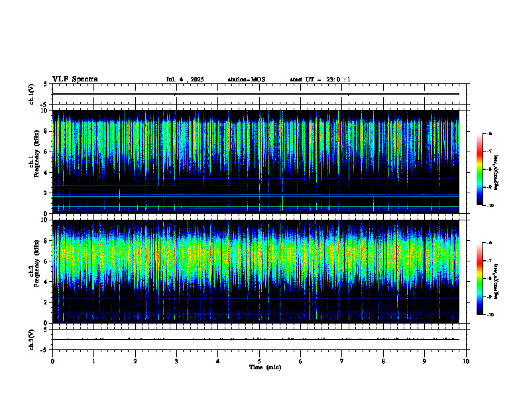Screen dimensions: 525x405
Task: Select the ch.2 spectrogram panel
Action: [x=255, y=271]
